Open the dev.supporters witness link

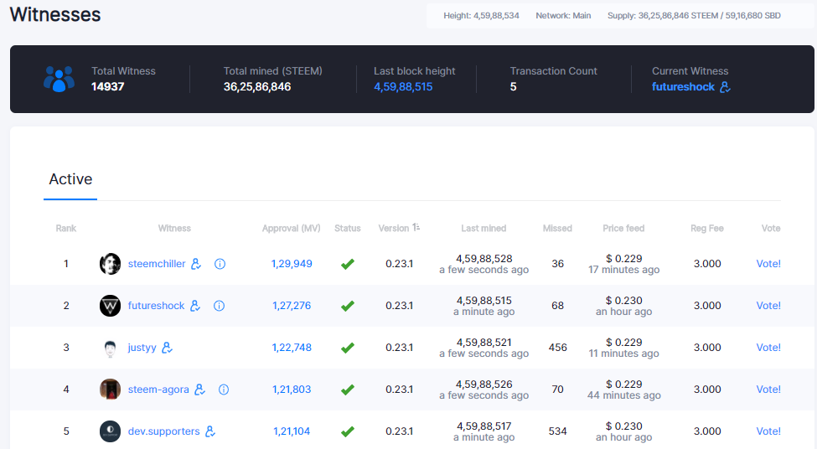[163, 431]
